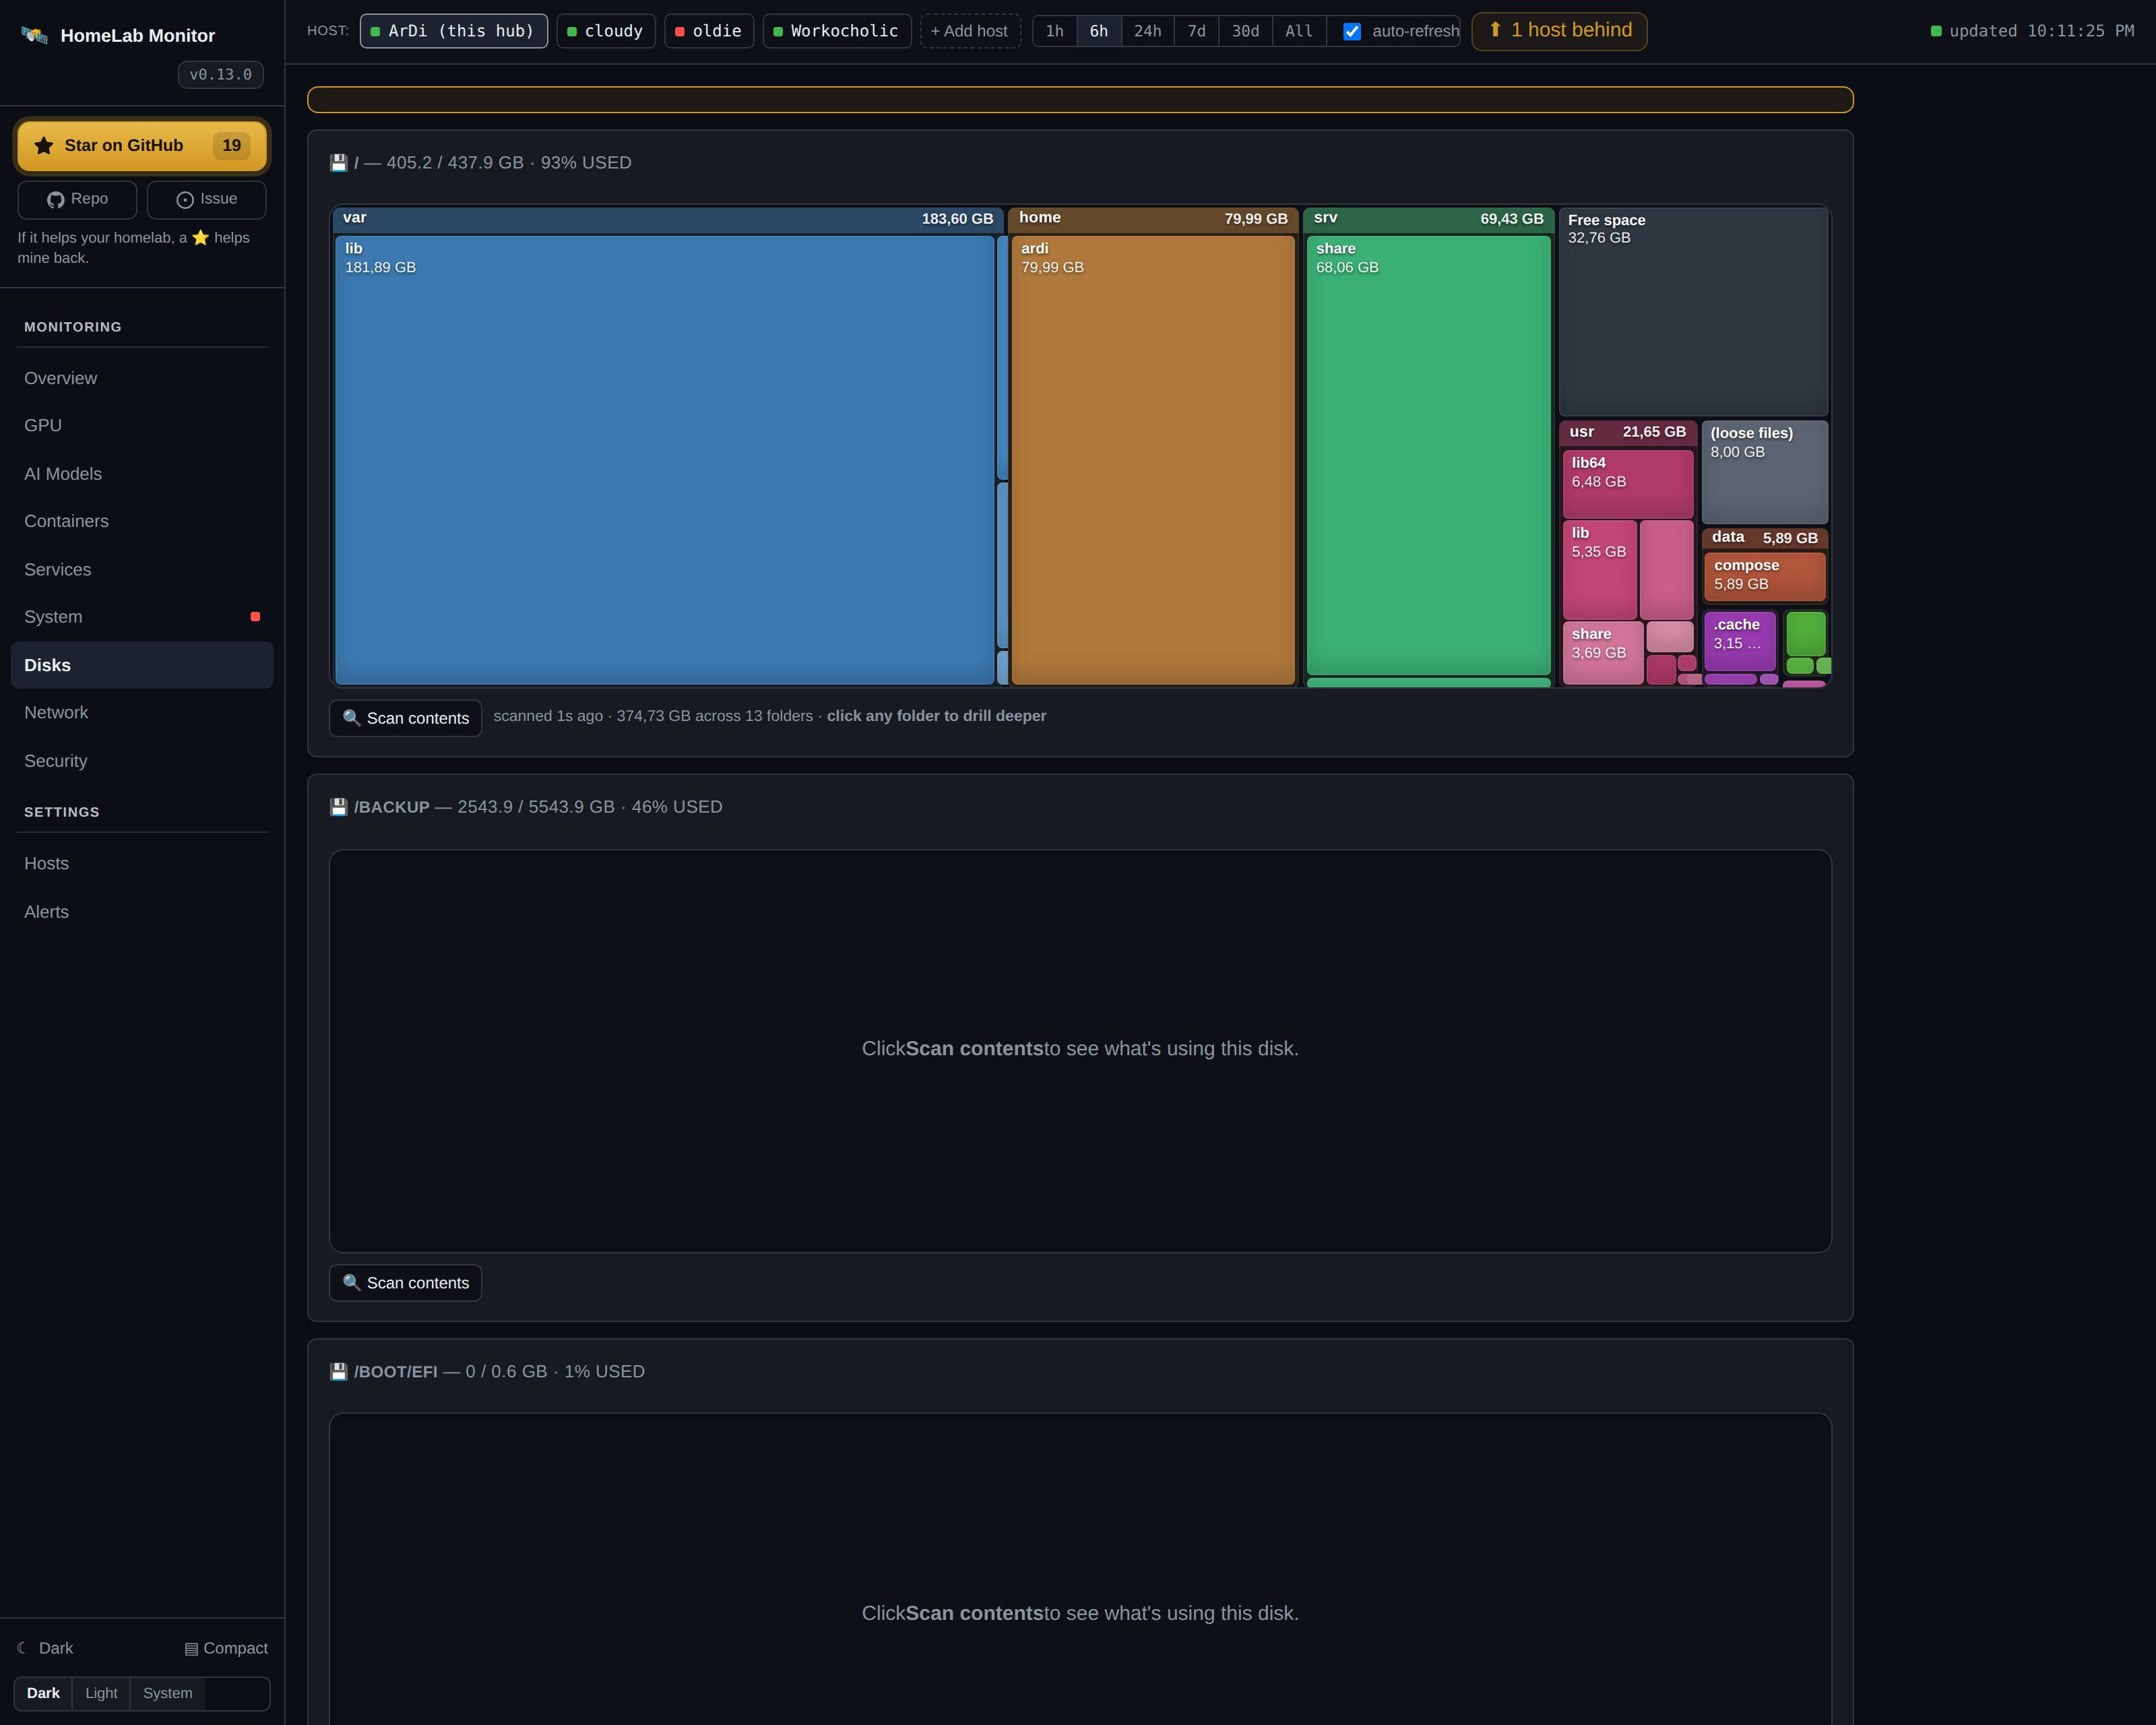Click the moon Dark theme label
2156x1725 pixels.
click(x=46, y=1648)
